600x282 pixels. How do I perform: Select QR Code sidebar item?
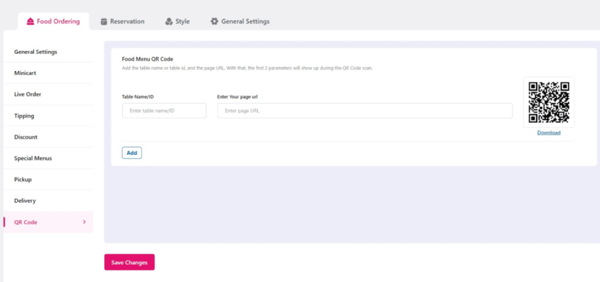[x=48, y=222]
